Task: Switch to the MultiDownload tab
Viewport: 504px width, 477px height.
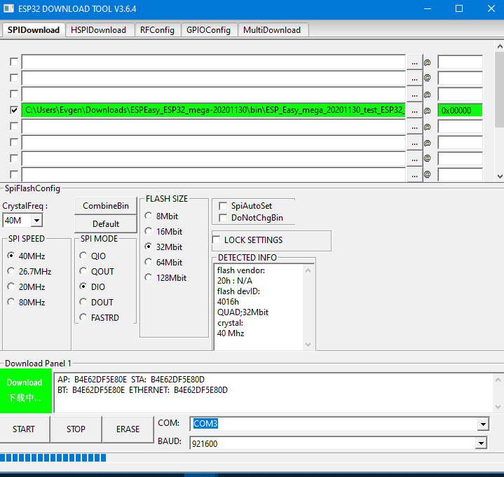Action: tap(272, 30)
